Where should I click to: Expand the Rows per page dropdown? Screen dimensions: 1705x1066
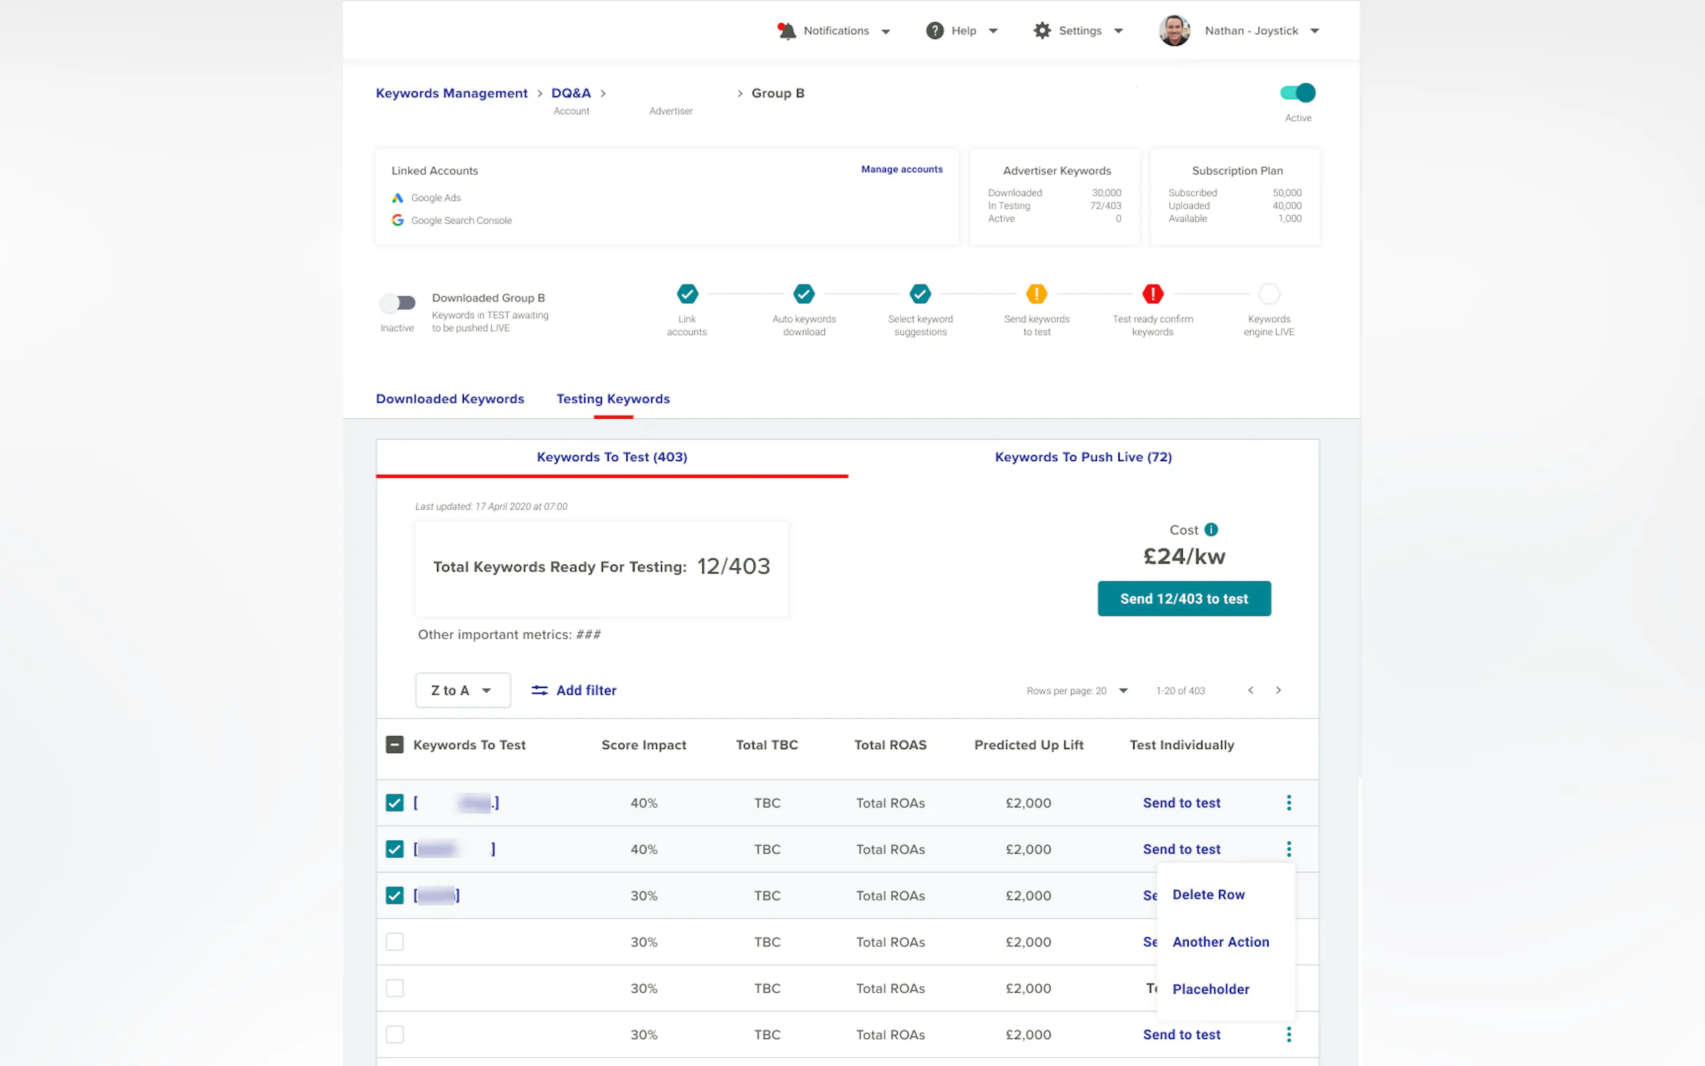[x=1123, y=691]
